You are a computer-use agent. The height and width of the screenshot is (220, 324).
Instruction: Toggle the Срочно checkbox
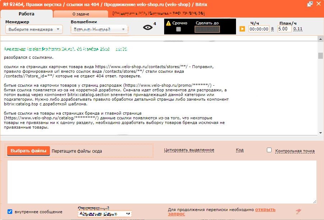point(179,29)
